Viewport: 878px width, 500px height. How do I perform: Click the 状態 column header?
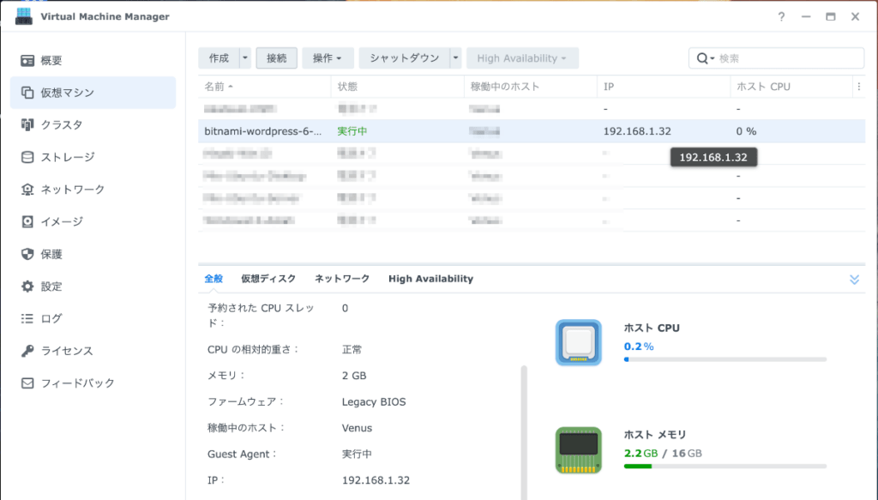[x=397, y=87]
